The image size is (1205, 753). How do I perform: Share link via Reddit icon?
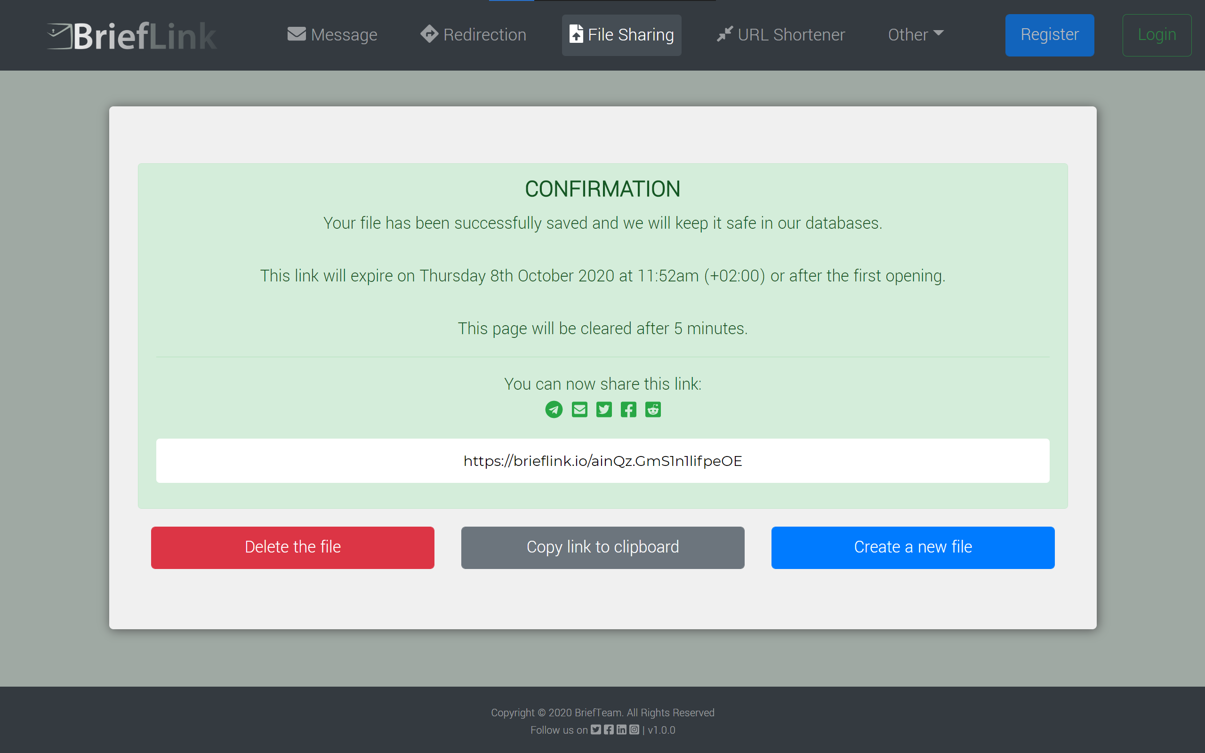tap(653, 409)
